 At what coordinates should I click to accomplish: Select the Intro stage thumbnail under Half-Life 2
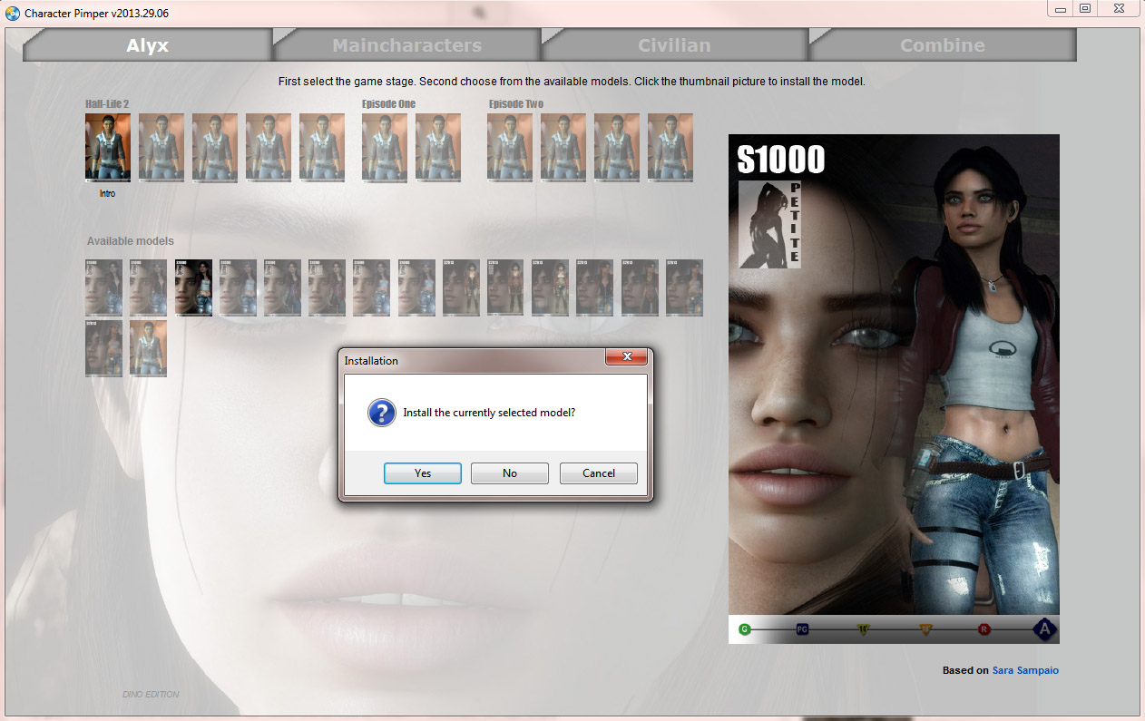click(x=108, y=148)
